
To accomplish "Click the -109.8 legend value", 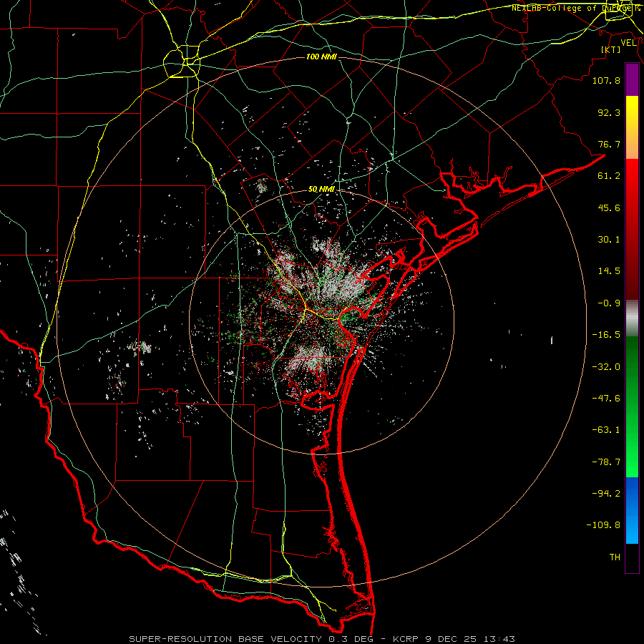I will [603, 525].
